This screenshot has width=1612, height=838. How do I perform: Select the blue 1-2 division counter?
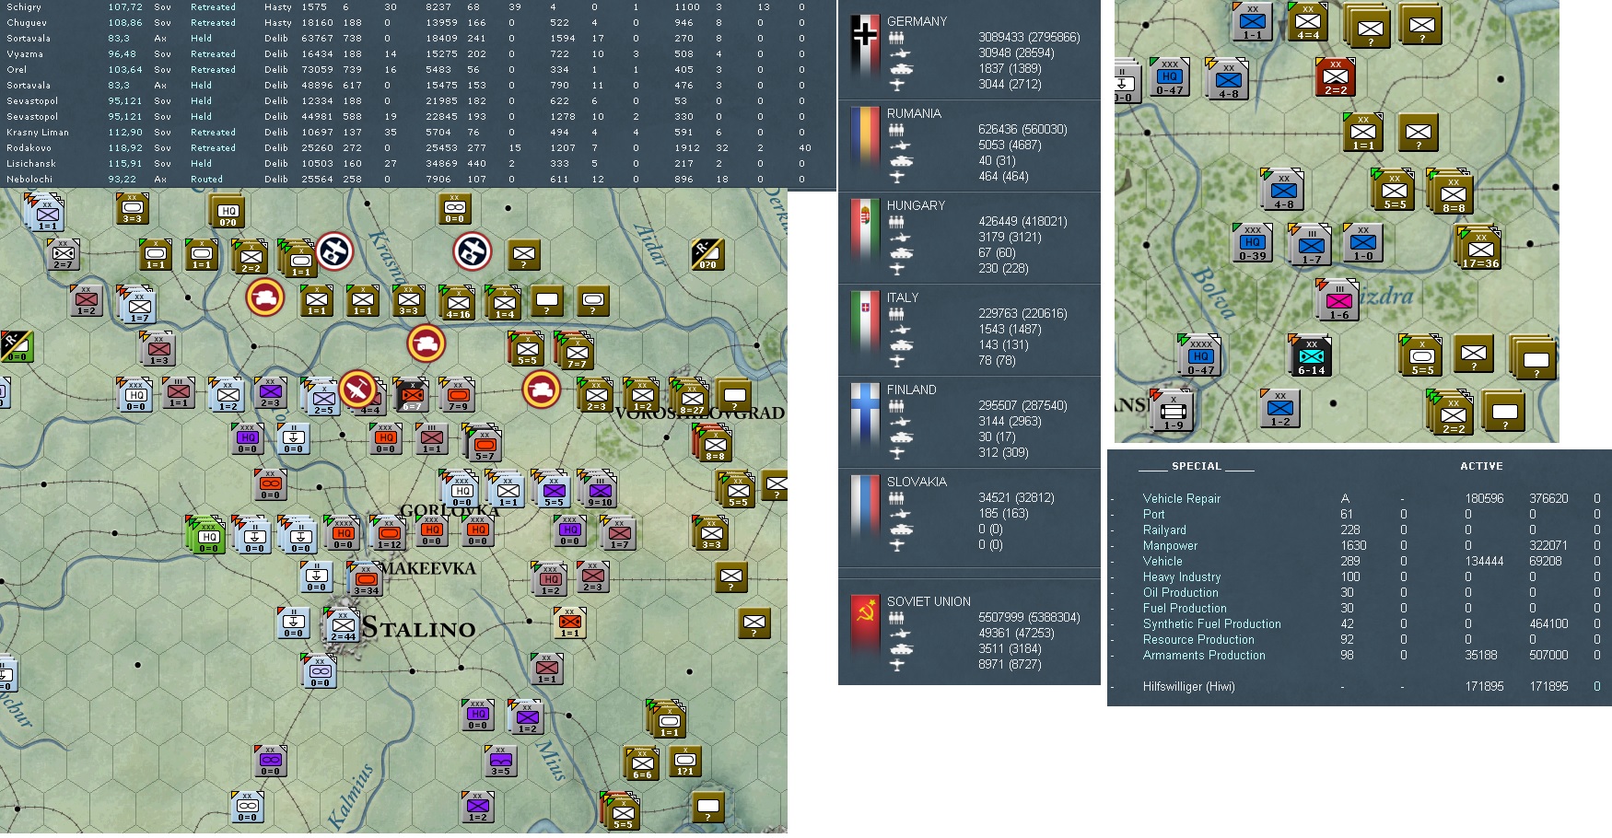click(x=1280, y=408)
